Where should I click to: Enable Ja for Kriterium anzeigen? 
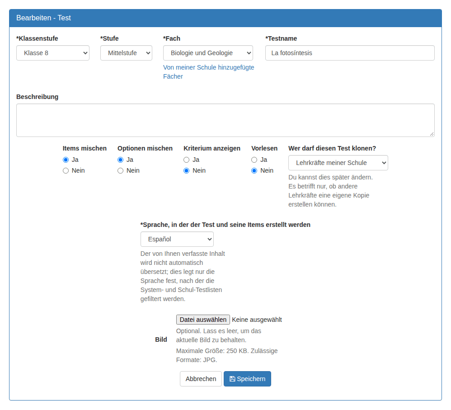point(187,160)
